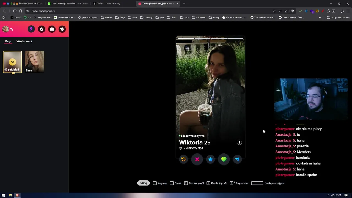Image resolution: width=352 pixels, height=198 pixels.
Task: Close the Tinder browser tab
Action: coord(177,4)
